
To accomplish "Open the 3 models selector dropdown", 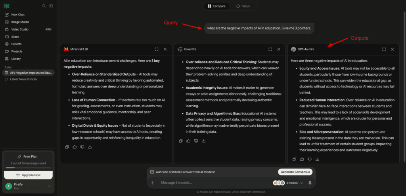I will point(288,183).
